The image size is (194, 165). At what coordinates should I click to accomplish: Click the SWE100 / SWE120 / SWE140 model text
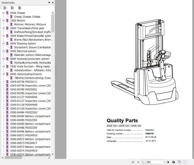click(x=124, y=126)
